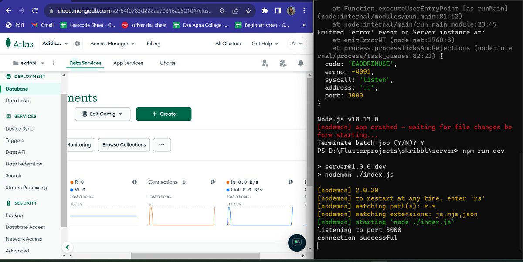Click info icon for the Connections chart

213,182
